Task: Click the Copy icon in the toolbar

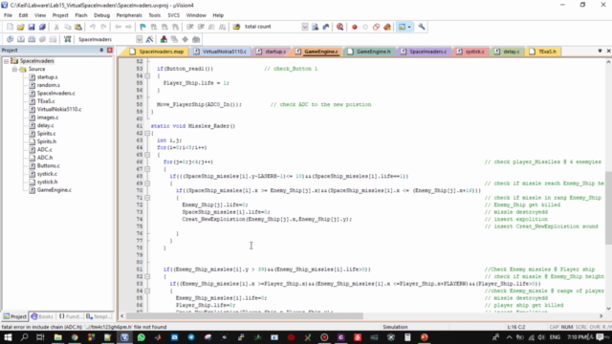Action: pos(67,27)
